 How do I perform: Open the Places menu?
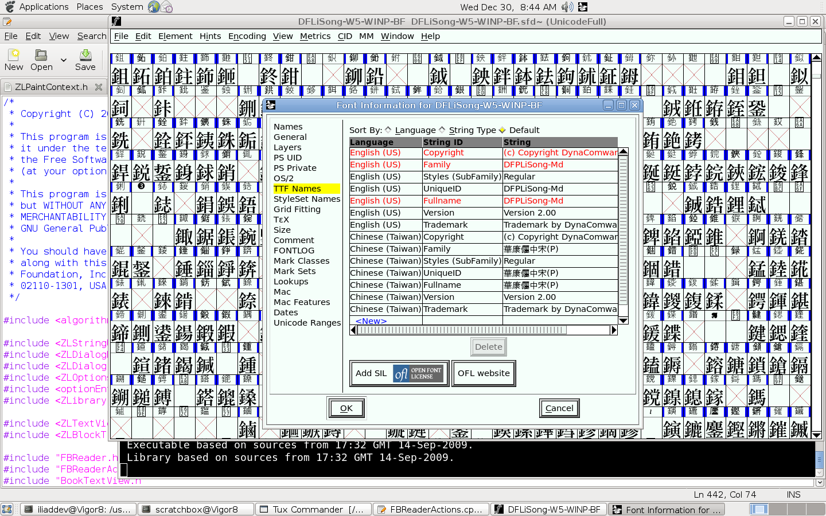pos(90,7)
